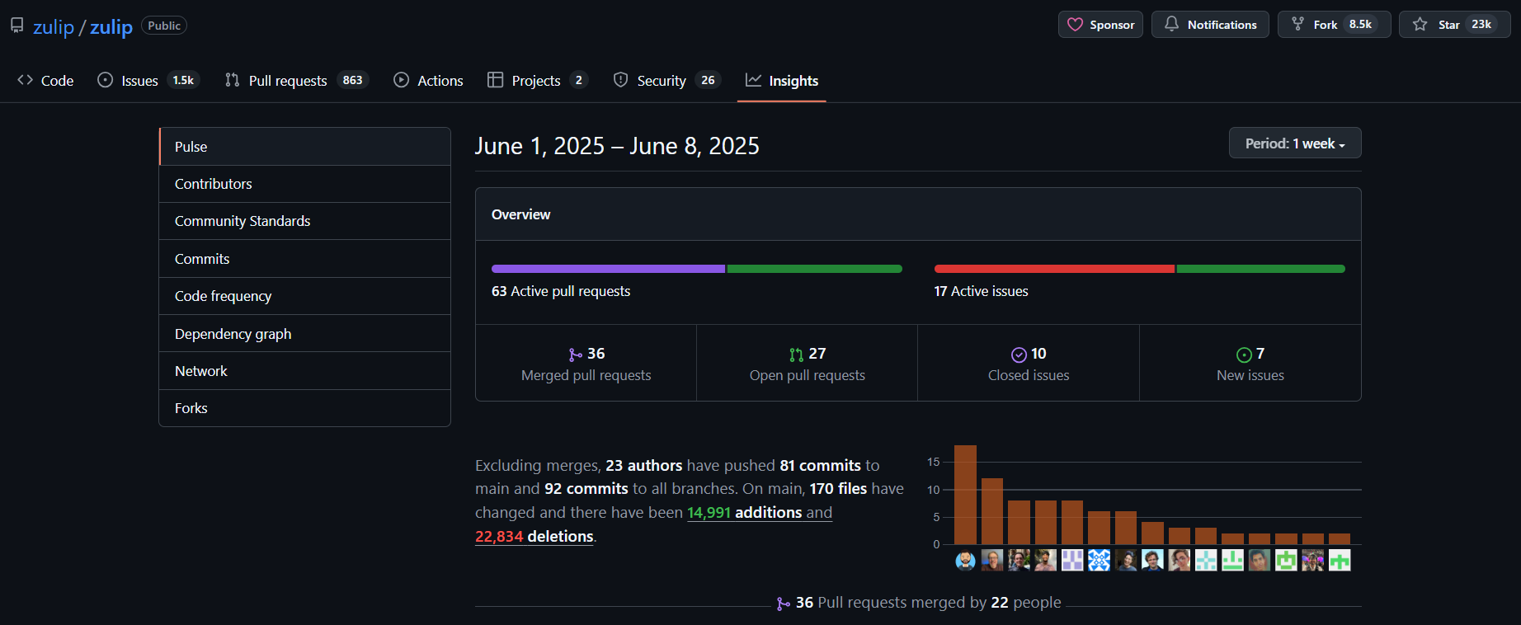Click the first contributor avatar under the chart
Image resolution: width=1521 pixels, height=625 pixels.
[x=965, y=561]
